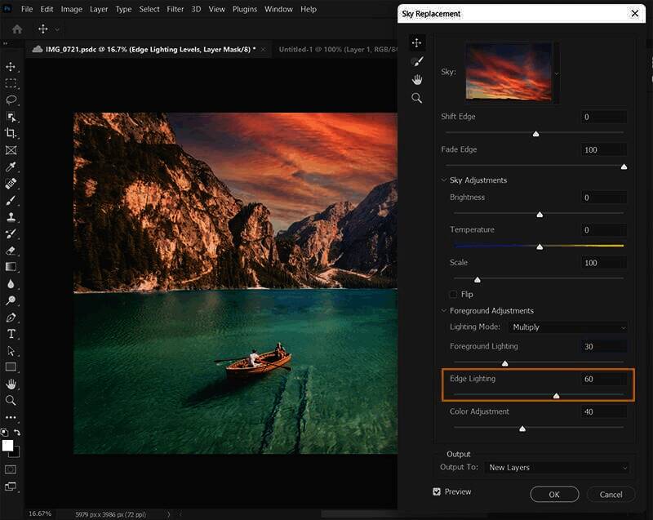Select the Zoom tool in Sky Replacement dialog
653x520 pixels.
(x=417, y=98)
